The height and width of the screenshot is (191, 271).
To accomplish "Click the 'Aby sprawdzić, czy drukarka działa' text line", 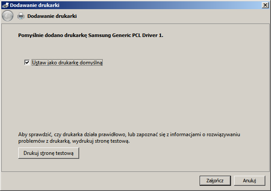I will (x=129, y=134).
